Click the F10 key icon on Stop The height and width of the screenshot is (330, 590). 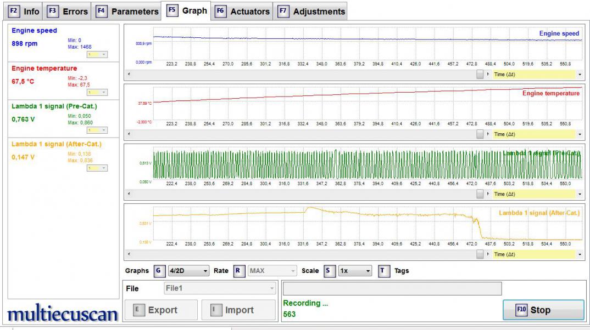tap(521, 310)
